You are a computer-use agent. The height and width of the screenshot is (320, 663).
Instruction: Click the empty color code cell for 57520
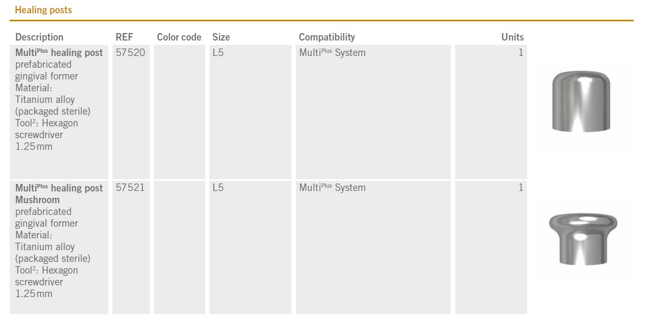tap(179, 112)
